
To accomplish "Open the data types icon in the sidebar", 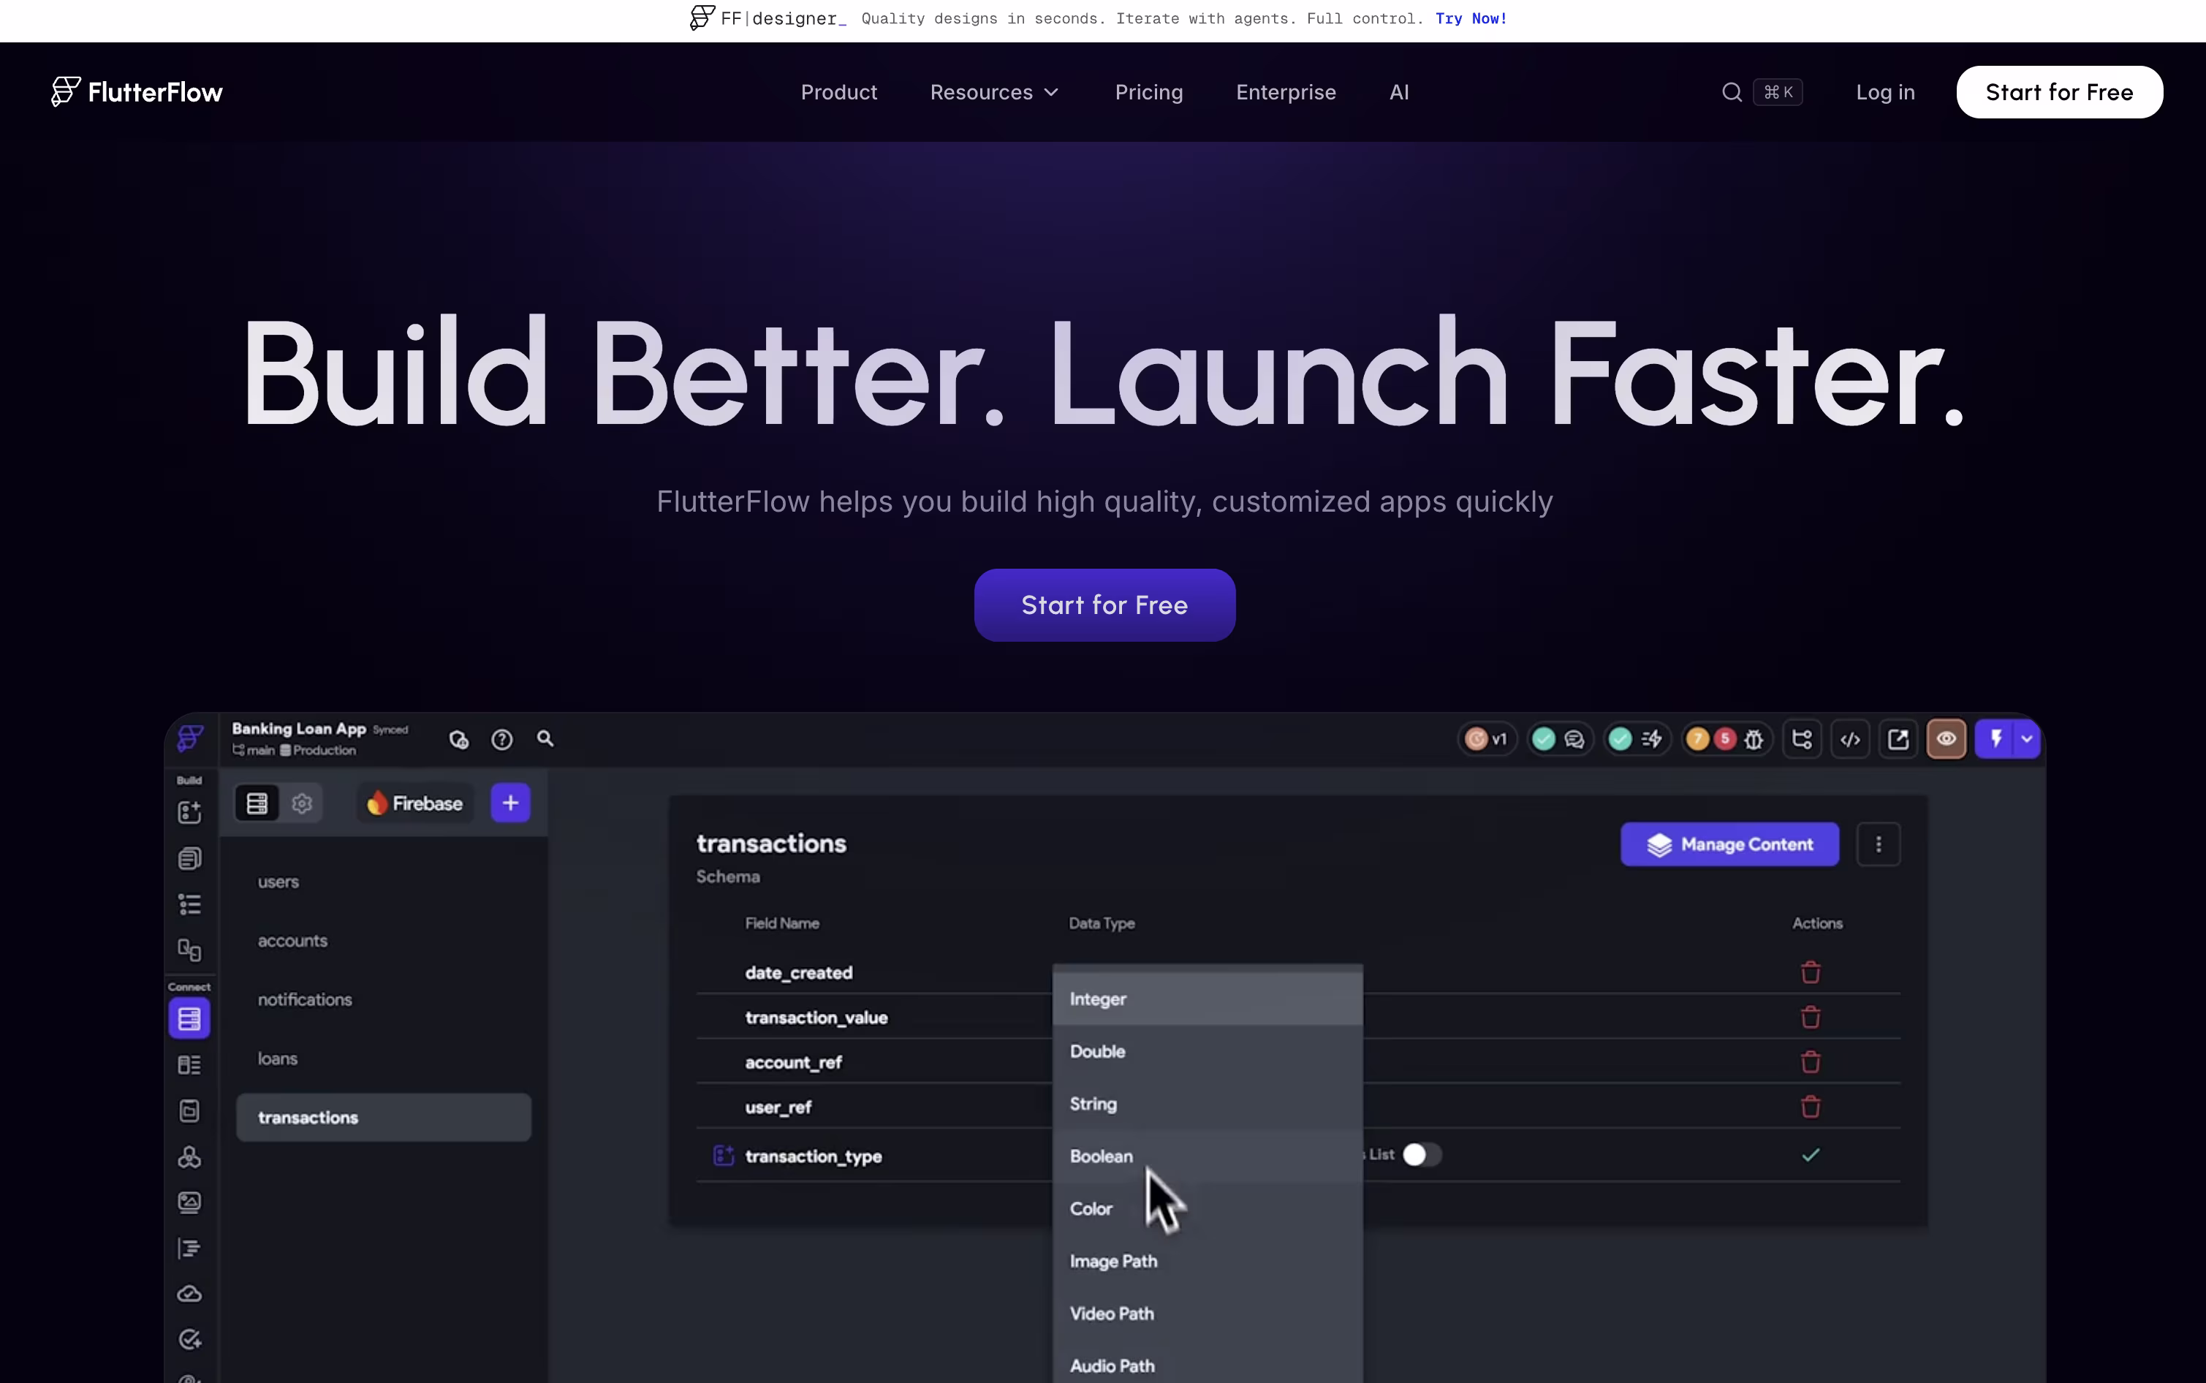I will point(189,1065).
